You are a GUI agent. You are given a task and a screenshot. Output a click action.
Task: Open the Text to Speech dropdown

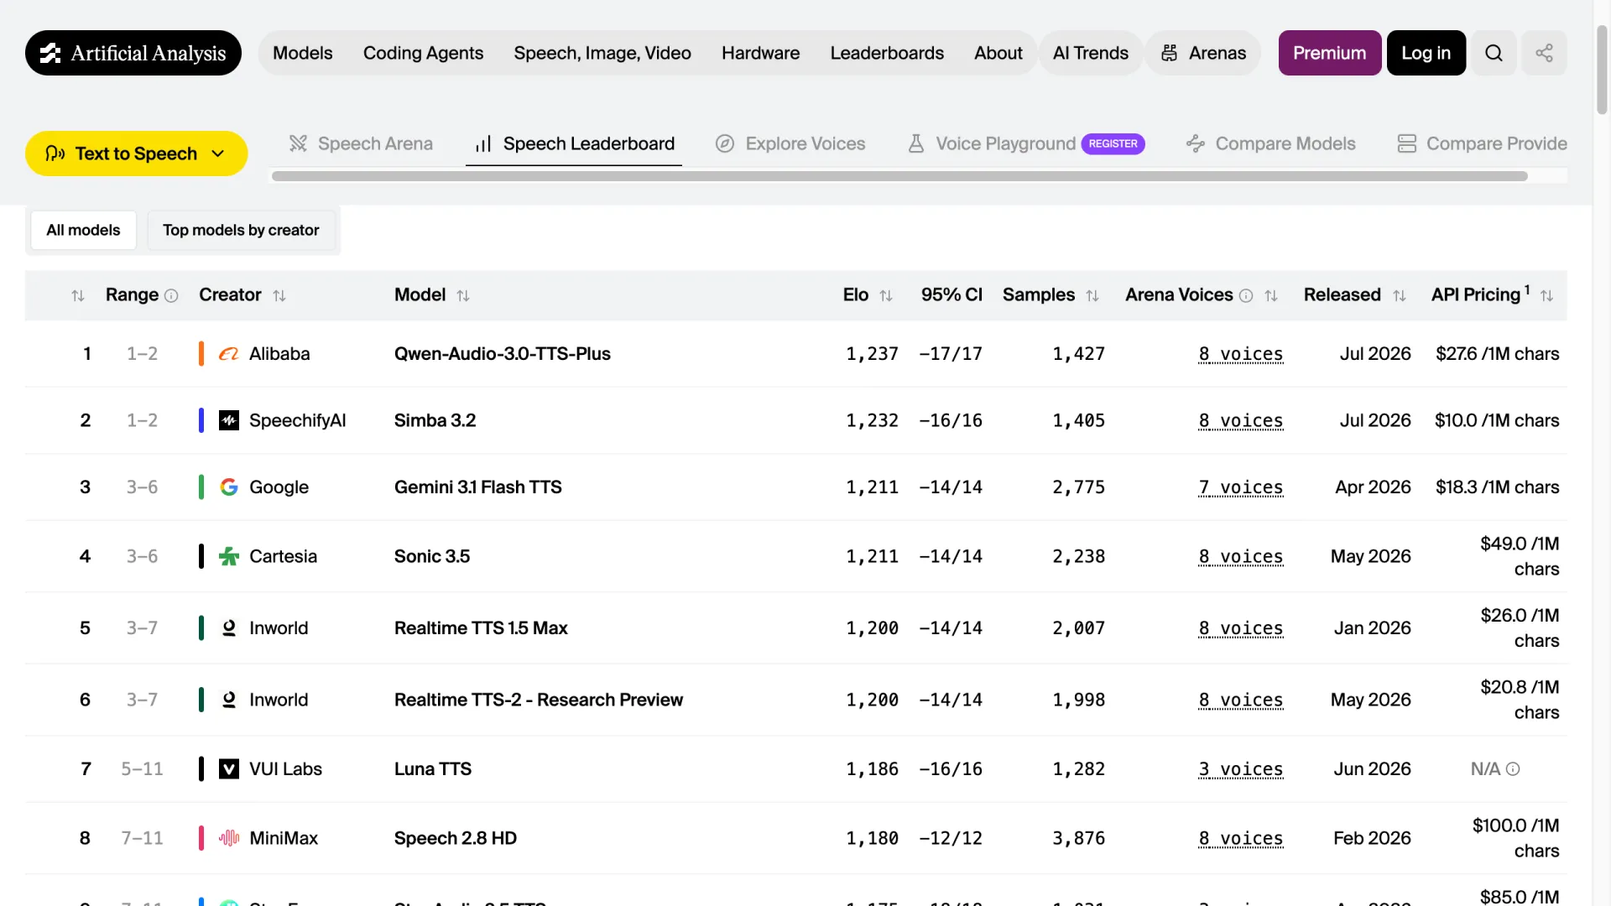coord(137,154)
